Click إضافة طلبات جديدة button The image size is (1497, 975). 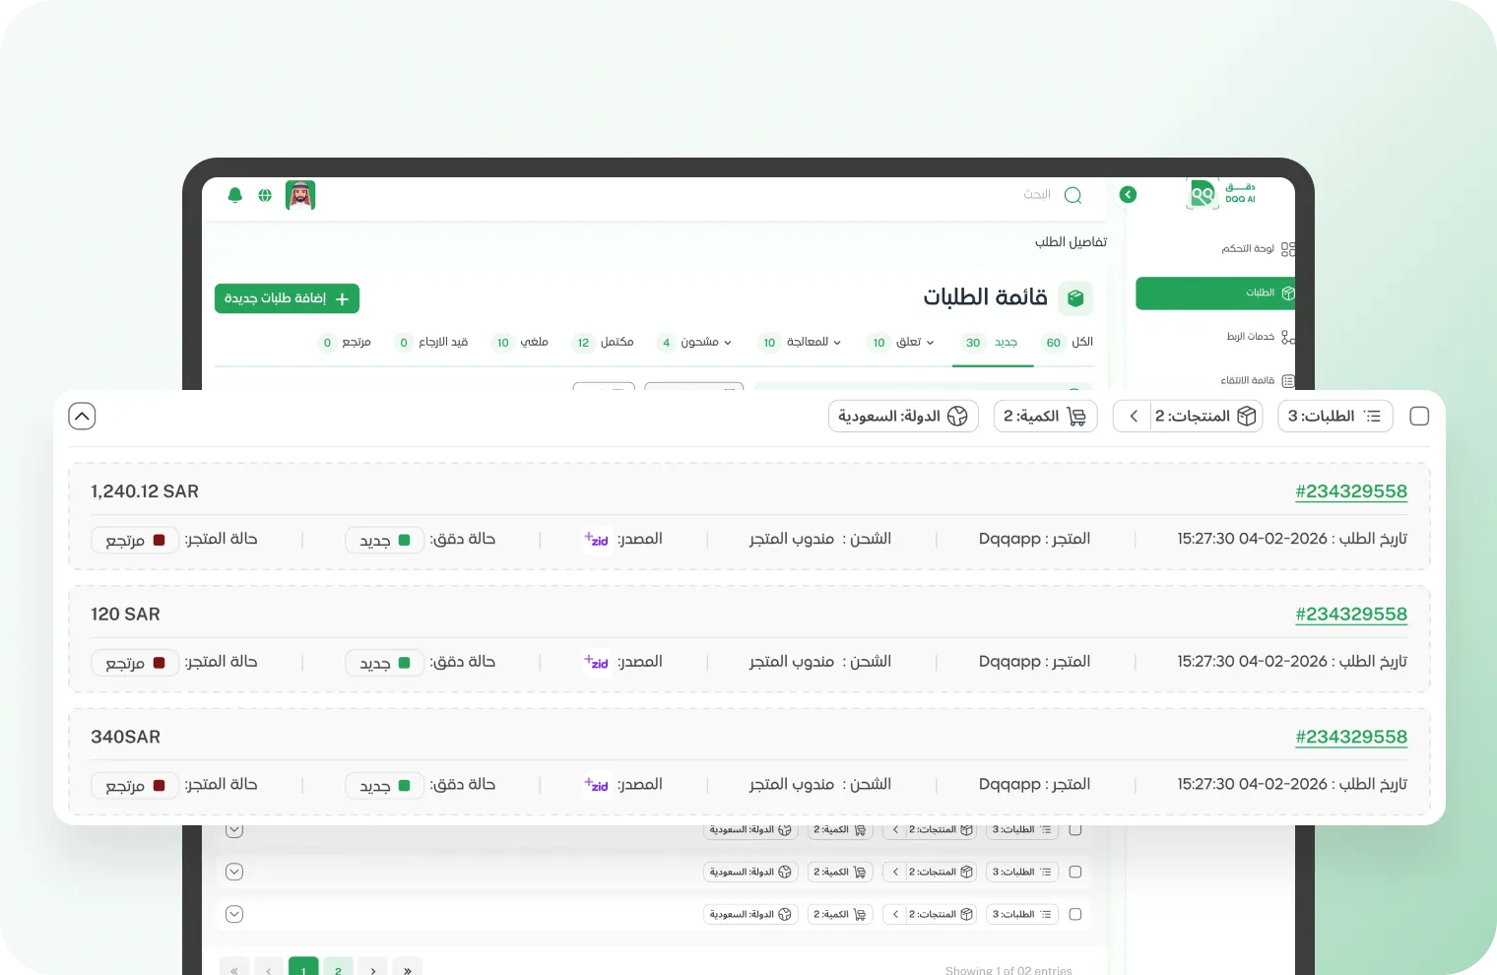(x=287, y=298)
